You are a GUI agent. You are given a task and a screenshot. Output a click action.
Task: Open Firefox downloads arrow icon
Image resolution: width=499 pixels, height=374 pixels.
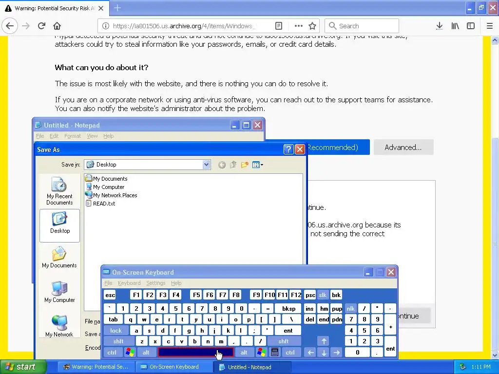[x=439, y=26]
